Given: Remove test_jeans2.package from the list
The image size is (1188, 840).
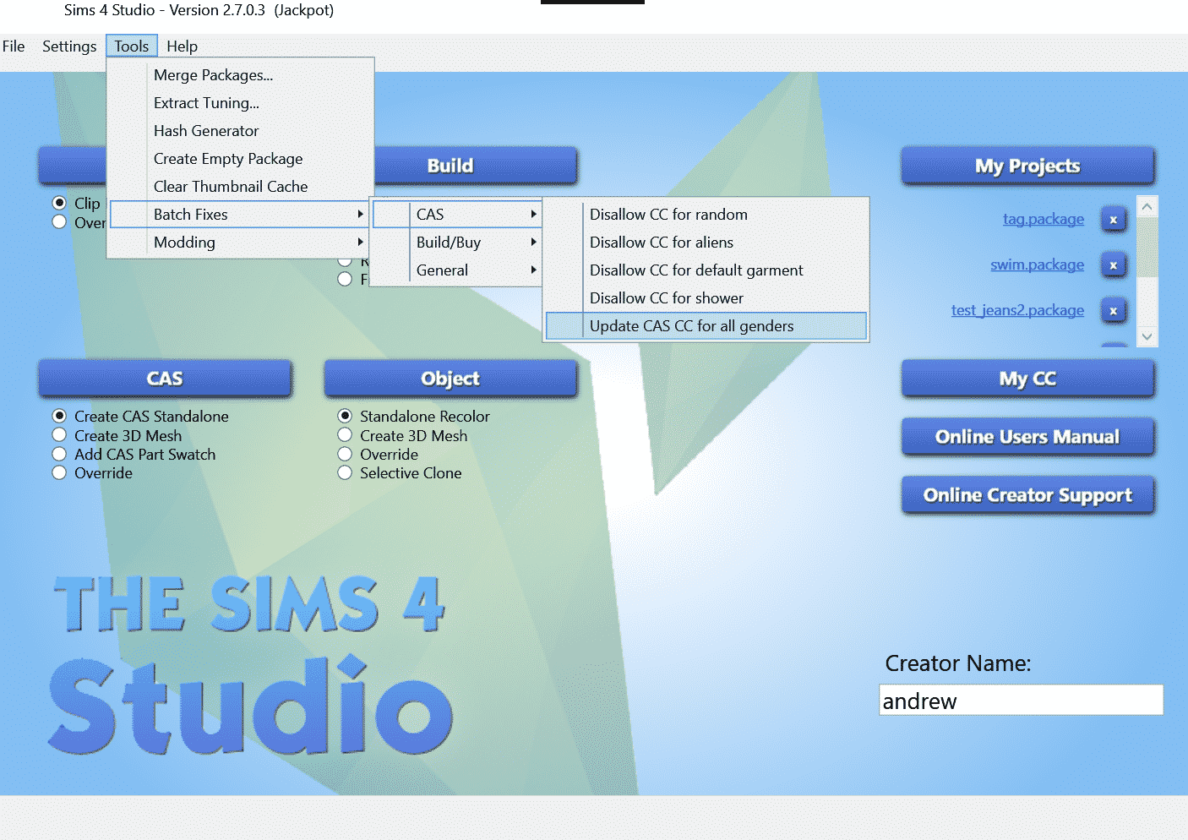Looking at the screenshot, I should [1114, 310].
